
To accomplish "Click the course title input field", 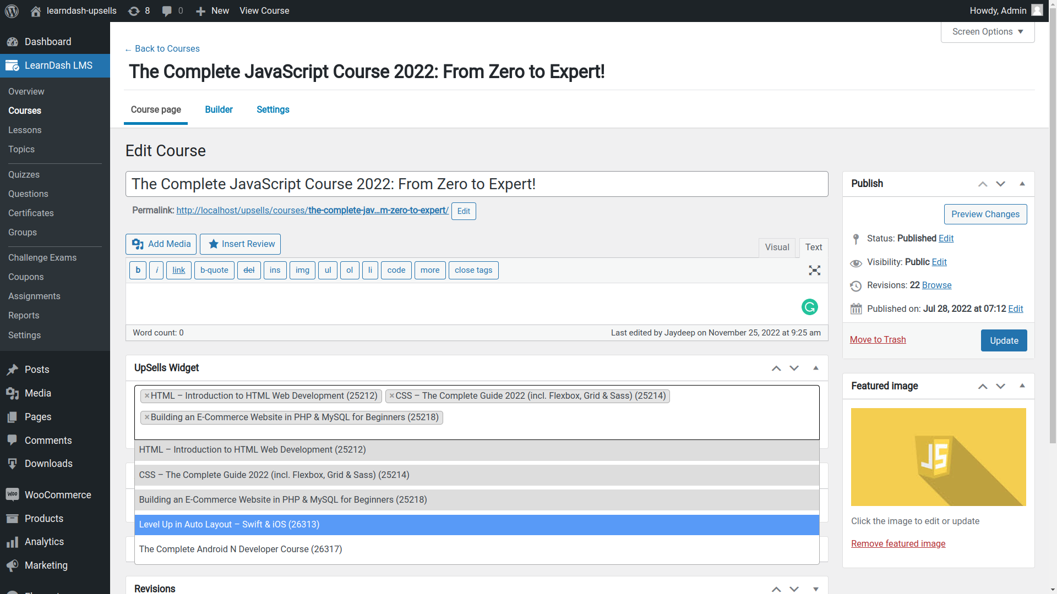I will pyautogui.click(x=477, y=184).
